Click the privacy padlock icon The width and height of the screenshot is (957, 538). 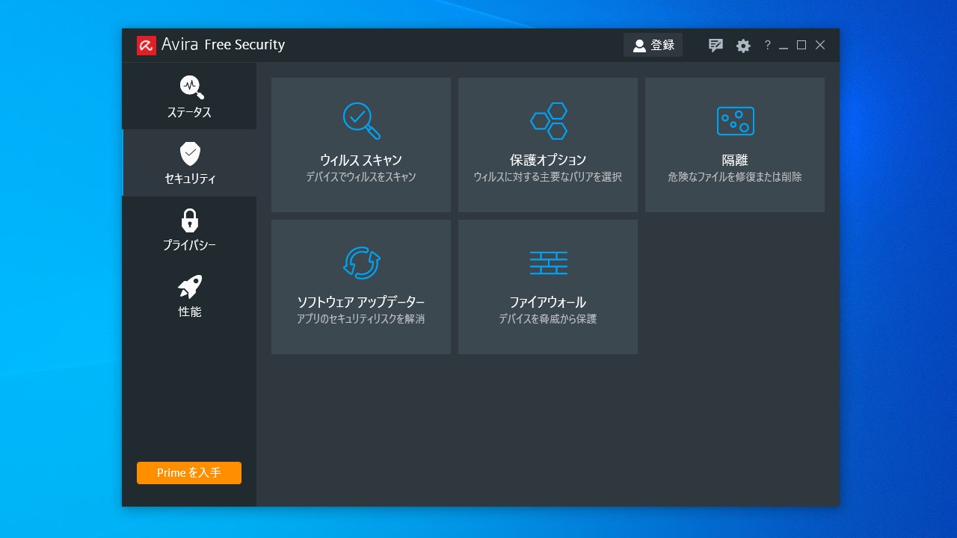click(x=190, y=220)
